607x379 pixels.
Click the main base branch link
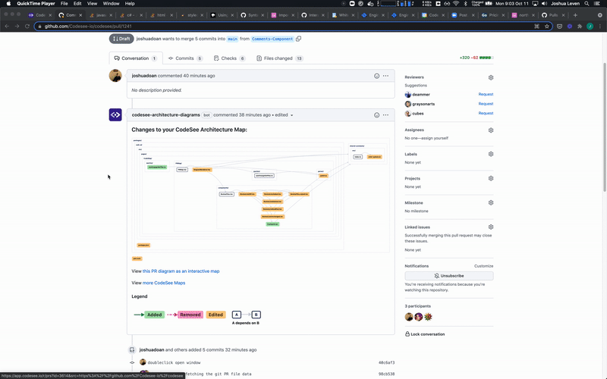coord(232,39)
